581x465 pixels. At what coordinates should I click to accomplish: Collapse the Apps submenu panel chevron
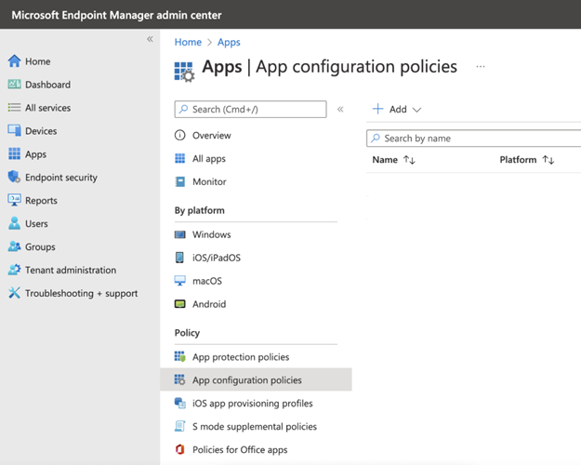coord(340,110)
